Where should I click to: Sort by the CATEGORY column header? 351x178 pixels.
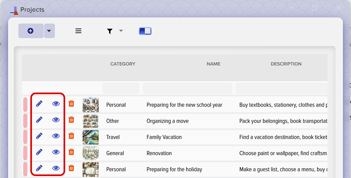click(x=123, y=64)
